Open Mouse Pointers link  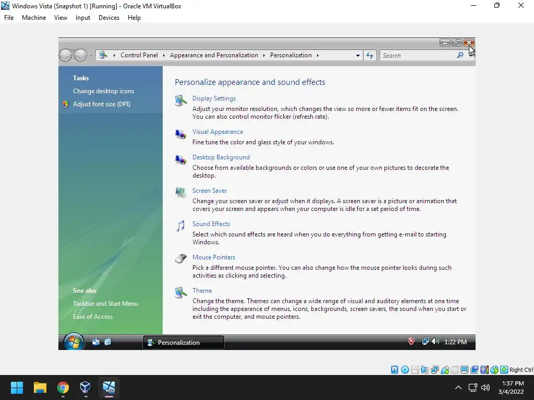tap(213, 257)
